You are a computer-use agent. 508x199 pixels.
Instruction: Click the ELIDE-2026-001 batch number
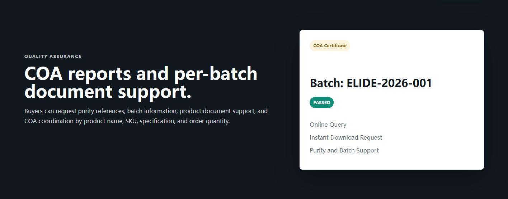(x=389, y=83)
